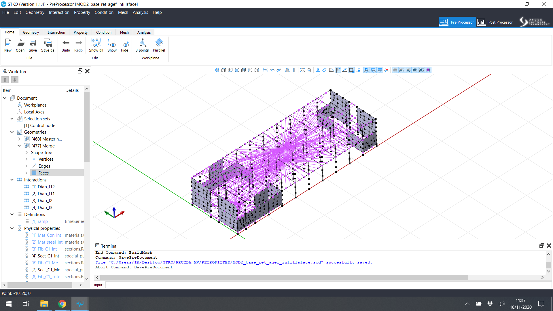Toggle the first blue selection filter button

point(395,70)
